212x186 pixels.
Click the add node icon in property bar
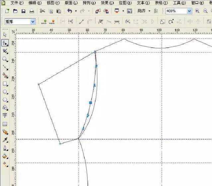tap(44, 22)
